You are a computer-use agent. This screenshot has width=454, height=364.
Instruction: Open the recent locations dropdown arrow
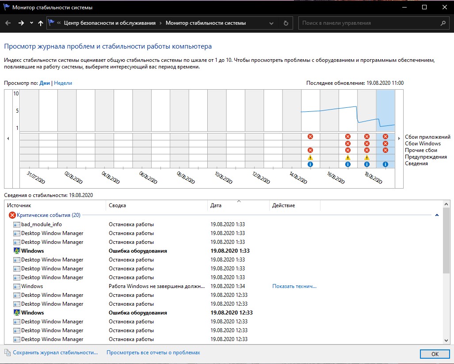pos(31,23)
